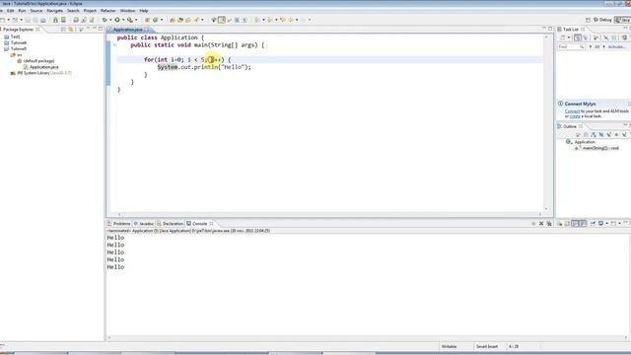Select the Console tab
Screen dimensions: 631x355
199,224
